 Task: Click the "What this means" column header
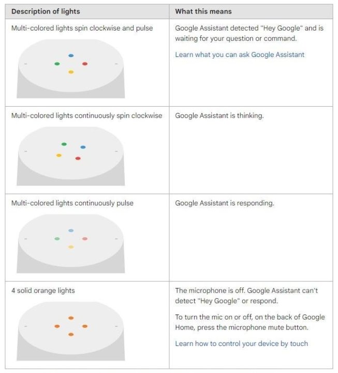click(203, 11)
